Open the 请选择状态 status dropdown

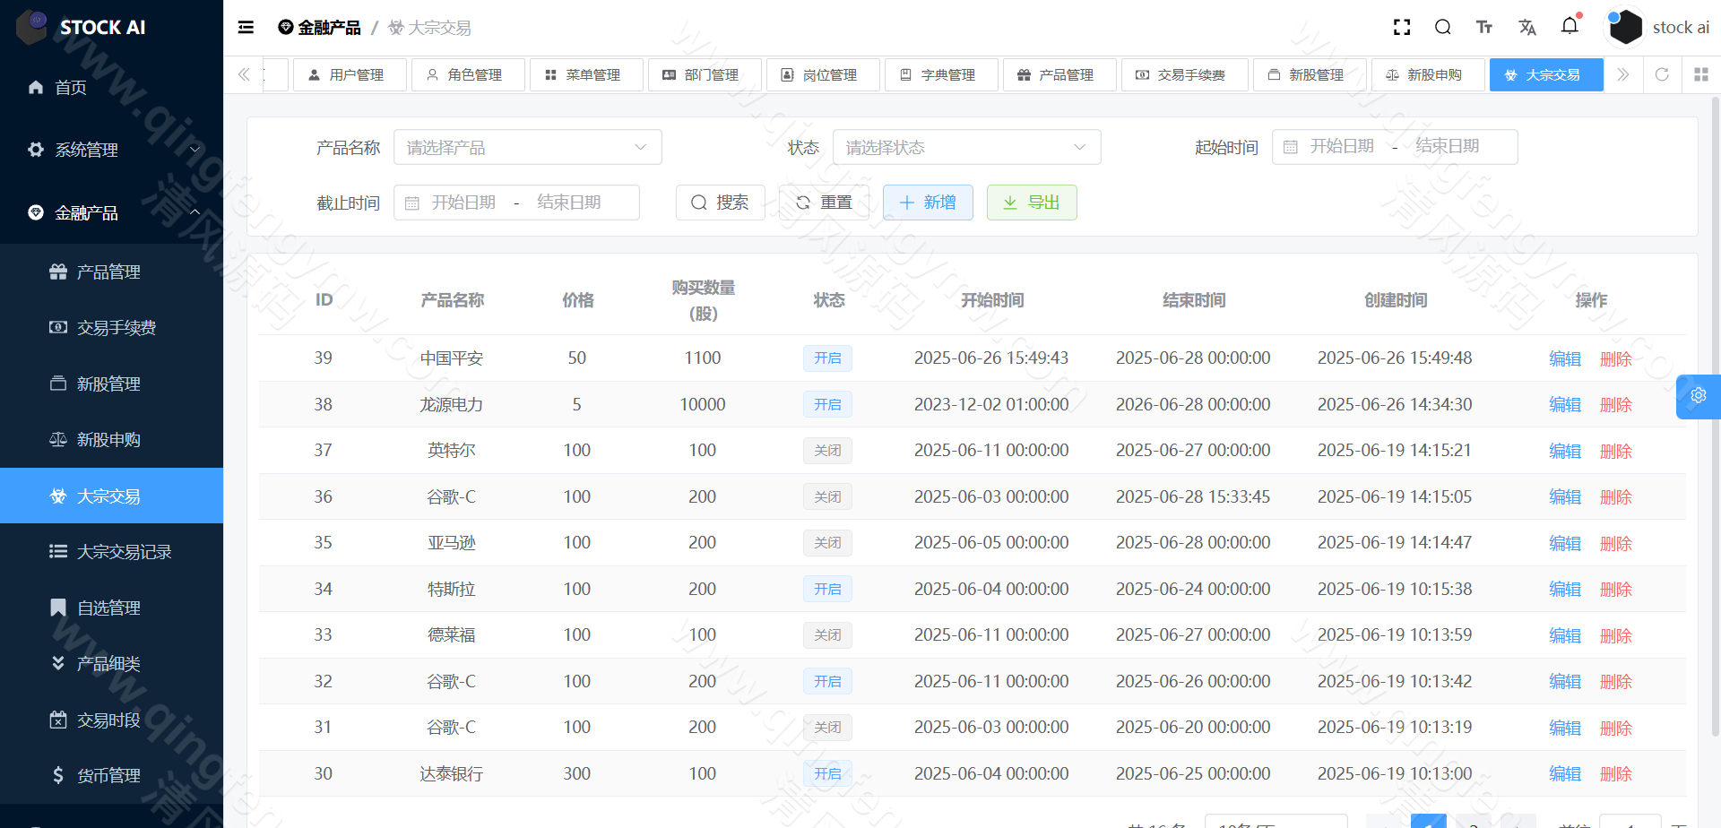coord(966,147)
